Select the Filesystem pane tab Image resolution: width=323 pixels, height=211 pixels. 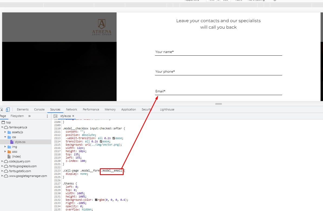coord(17,116)
